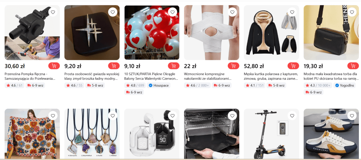Add the 19,30 zł shoulder bag to cart

tap(353, 66)
